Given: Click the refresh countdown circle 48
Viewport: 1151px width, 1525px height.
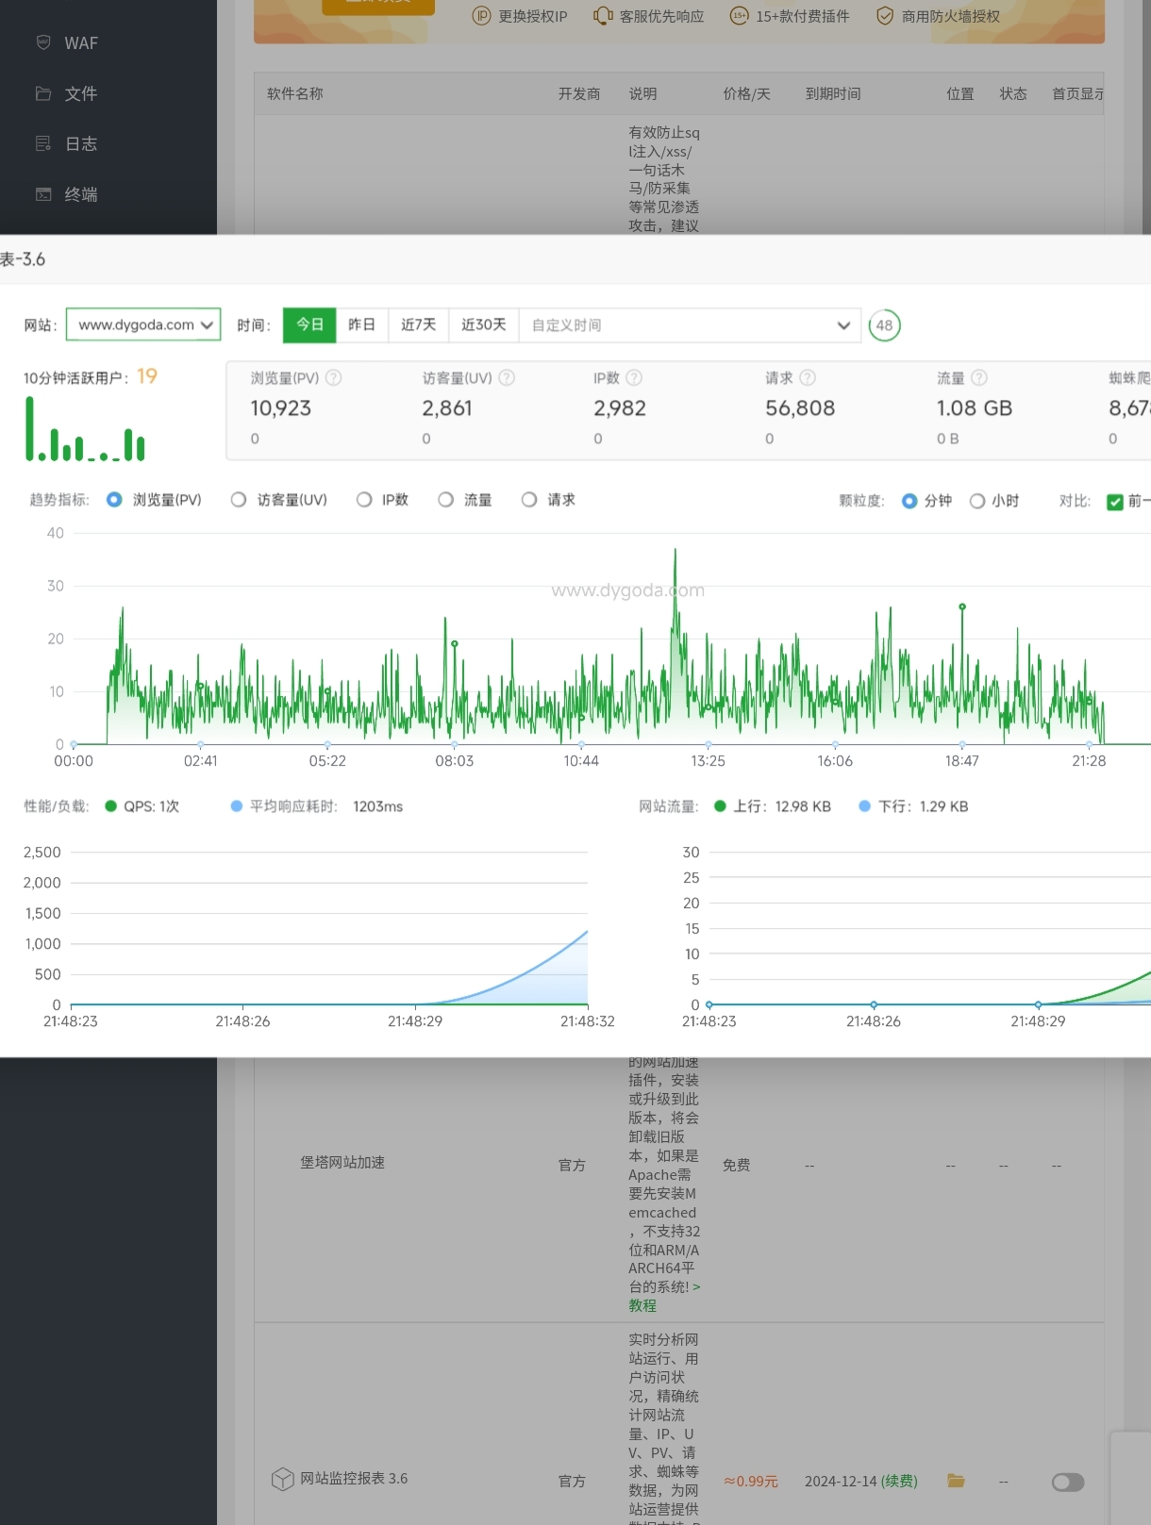Looking at the screenshot, I should pyautogui.click(x=884, y=325).
